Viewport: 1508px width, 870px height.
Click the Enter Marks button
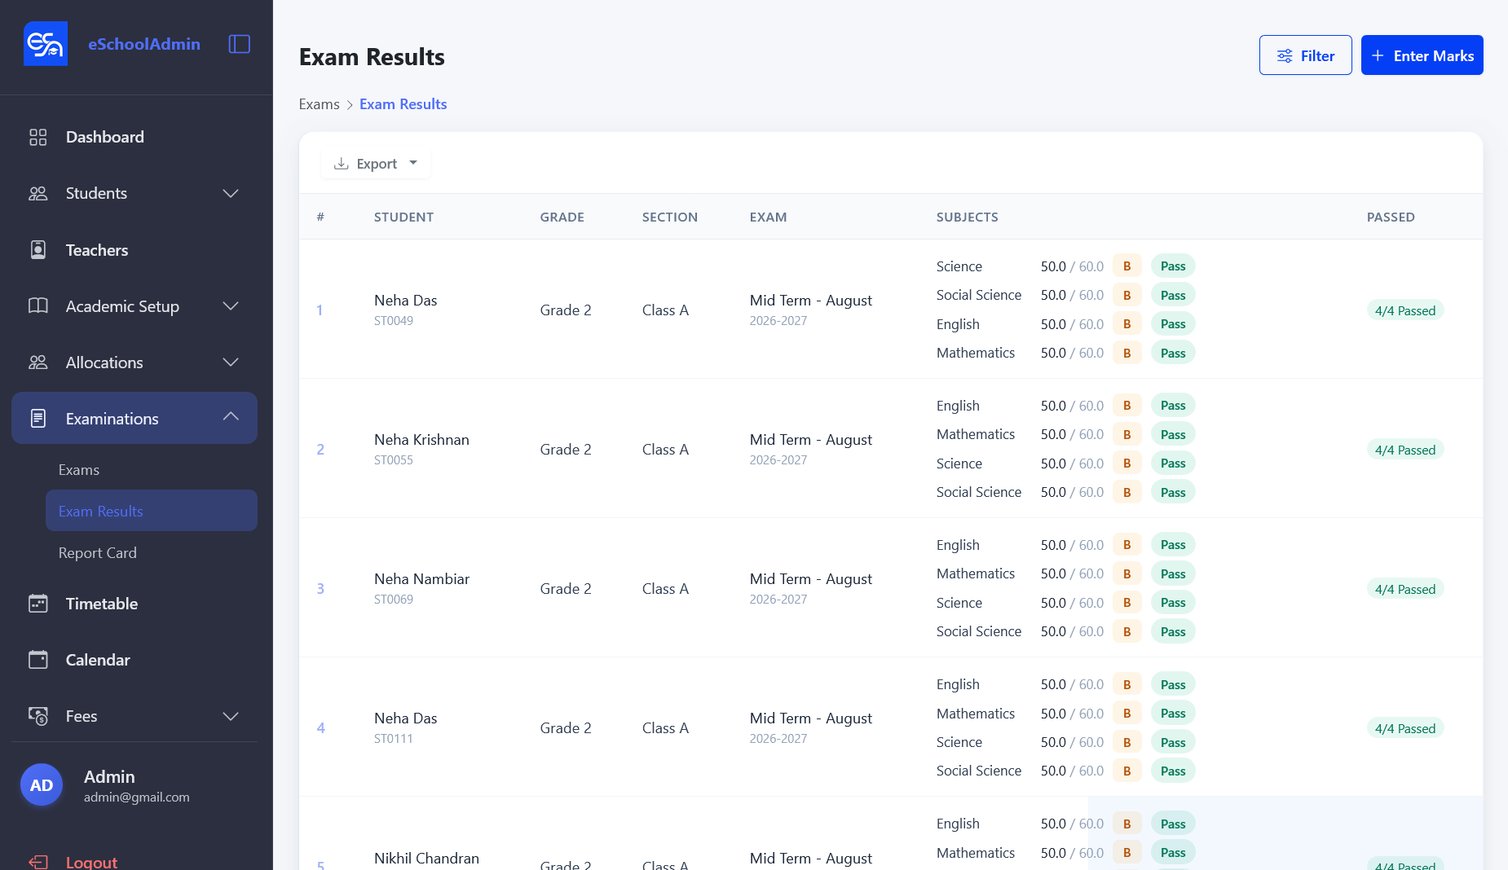click(x=1422, y=55)
